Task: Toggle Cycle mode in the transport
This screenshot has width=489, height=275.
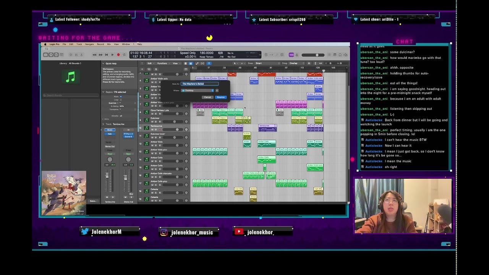Action: 124,55
